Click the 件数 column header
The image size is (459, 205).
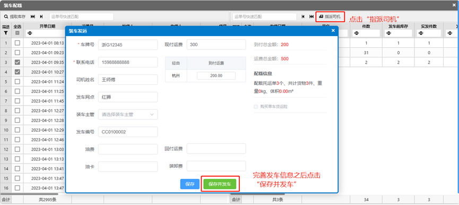pos(366,26)
